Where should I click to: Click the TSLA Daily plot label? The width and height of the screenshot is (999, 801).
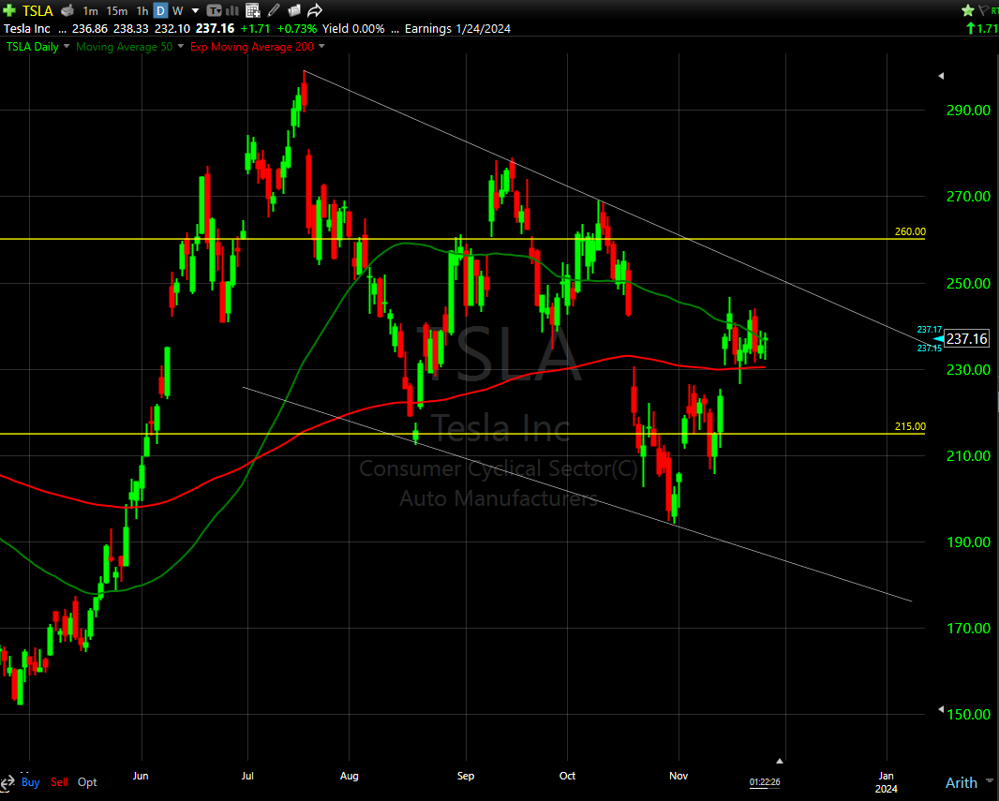click(x=32, y=47)
